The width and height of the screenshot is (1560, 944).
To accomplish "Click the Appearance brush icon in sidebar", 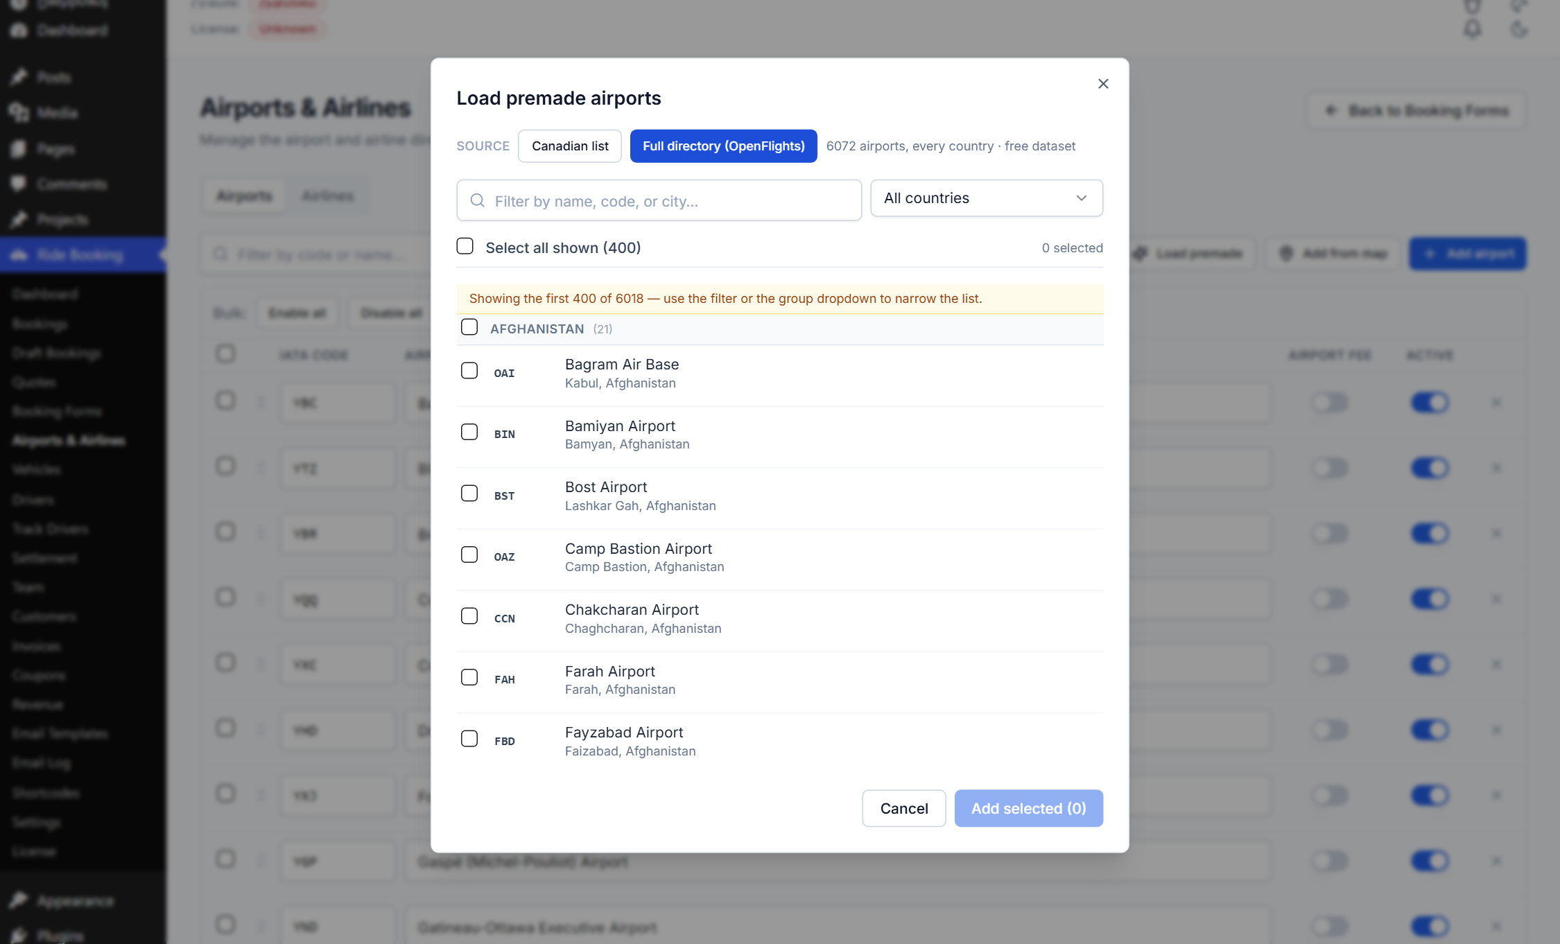I will 19,900.
